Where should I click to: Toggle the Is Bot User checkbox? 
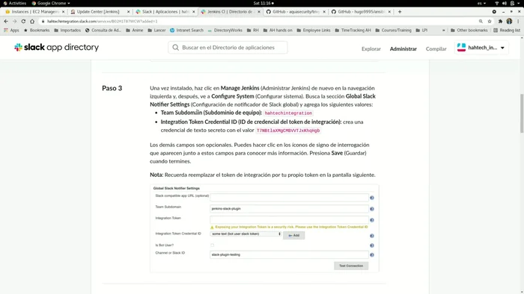(x=212, y=245)
